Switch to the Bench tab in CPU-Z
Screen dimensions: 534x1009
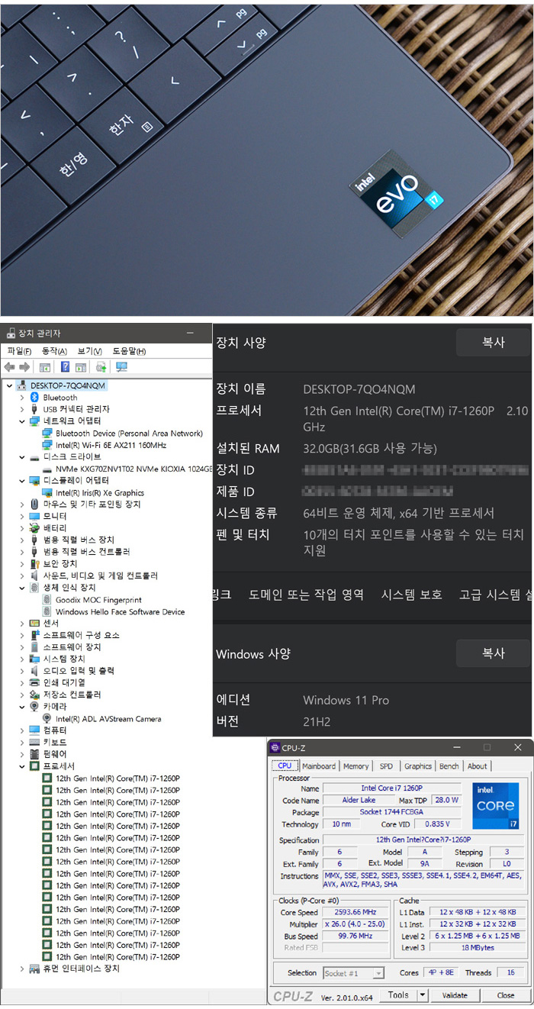pos(449,766)
